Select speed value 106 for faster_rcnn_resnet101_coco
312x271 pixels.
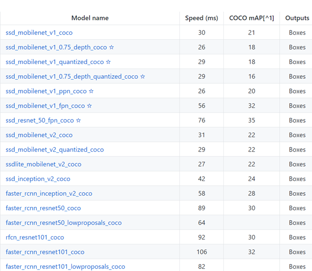pyautogui.click(x=202, y=252)
